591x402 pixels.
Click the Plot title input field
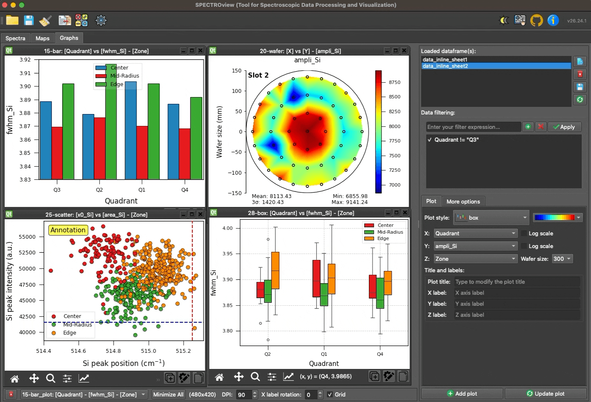[517, 282]
